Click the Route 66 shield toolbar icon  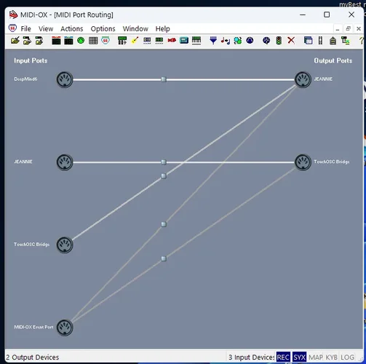pyautogui.click(x=106, y=41)
